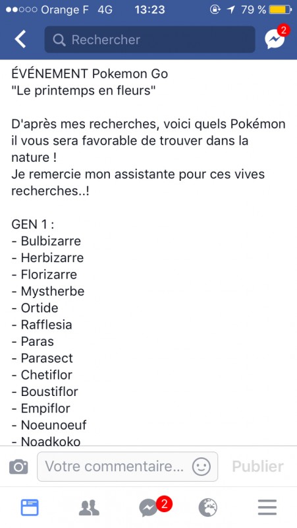Tap the 13:23 clock in status bar
Viewport: 297px width, 528px height.
tap(150, 9)
